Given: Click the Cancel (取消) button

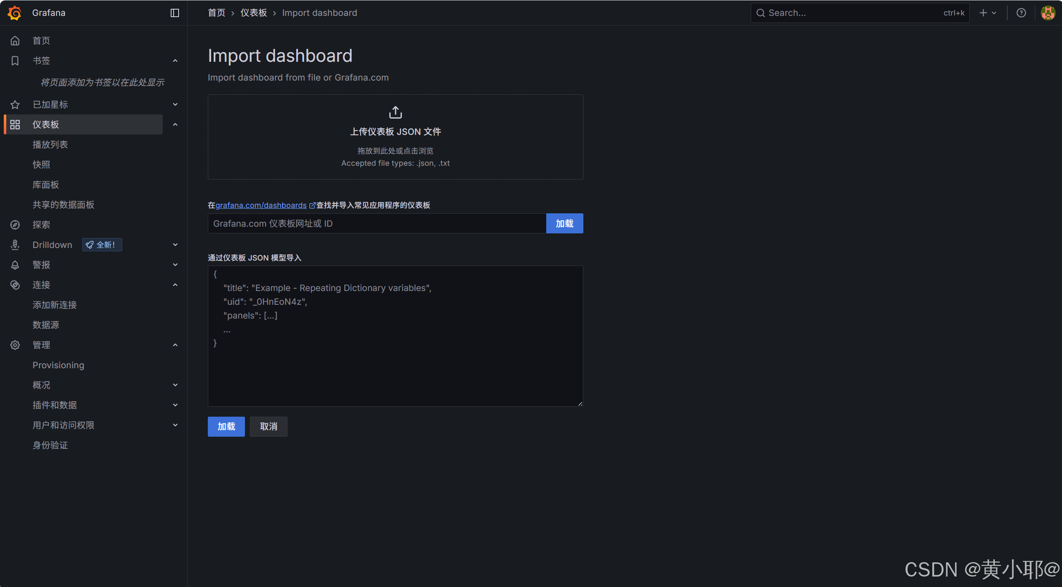Looking at the screenshot, I should coord(268,426).
